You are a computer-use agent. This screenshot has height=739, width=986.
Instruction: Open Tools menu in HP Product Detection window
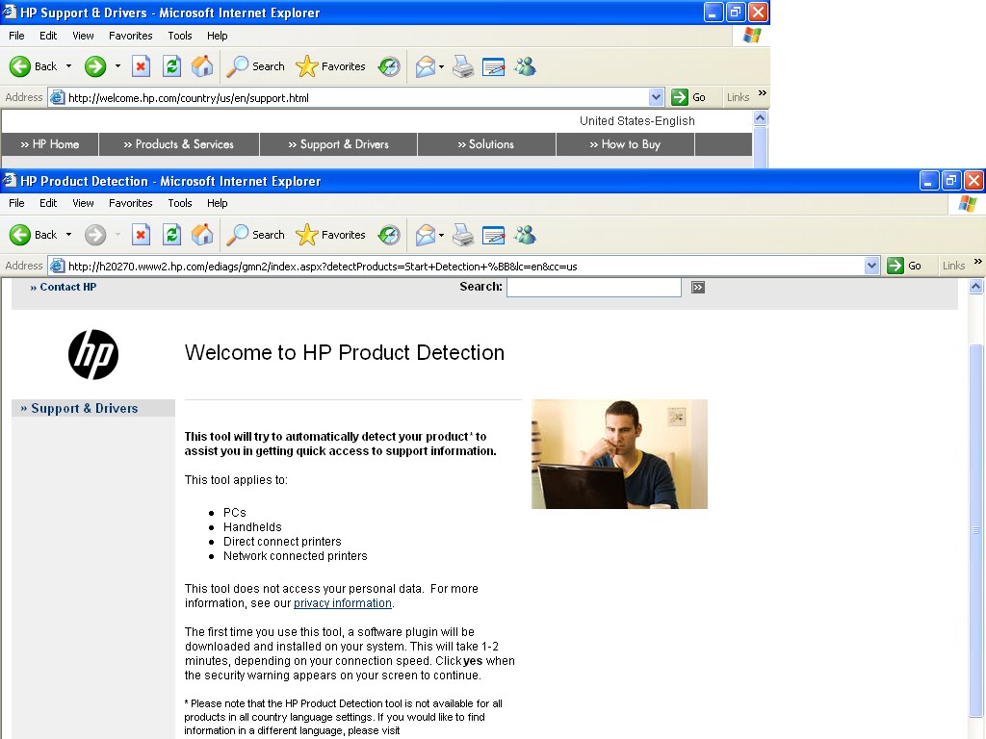coord(180,203)
